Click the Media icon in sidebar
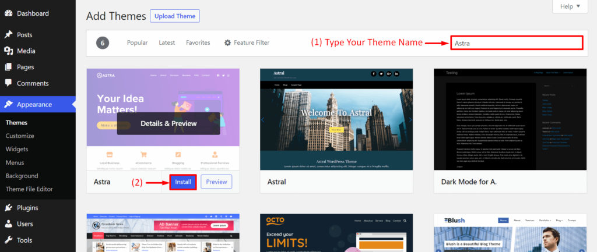This screenshot has width=597, height=252. pos(8,51)
